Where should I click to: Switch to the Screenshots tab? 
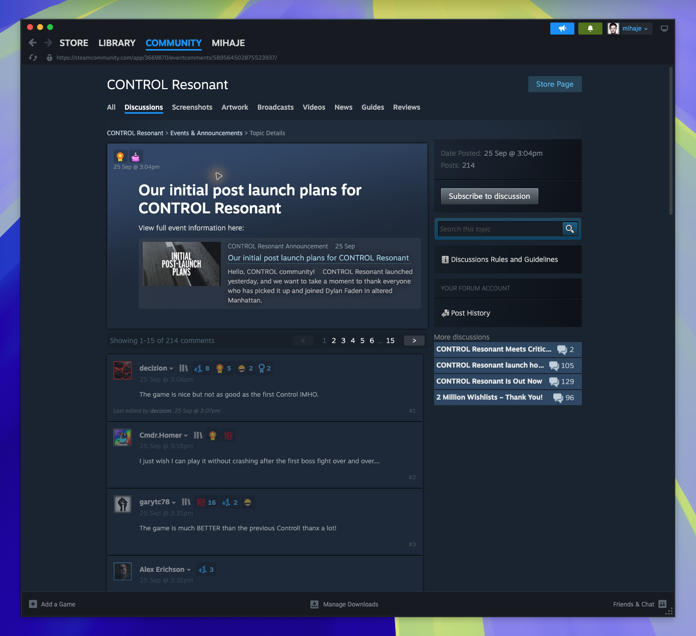point(192,107)
